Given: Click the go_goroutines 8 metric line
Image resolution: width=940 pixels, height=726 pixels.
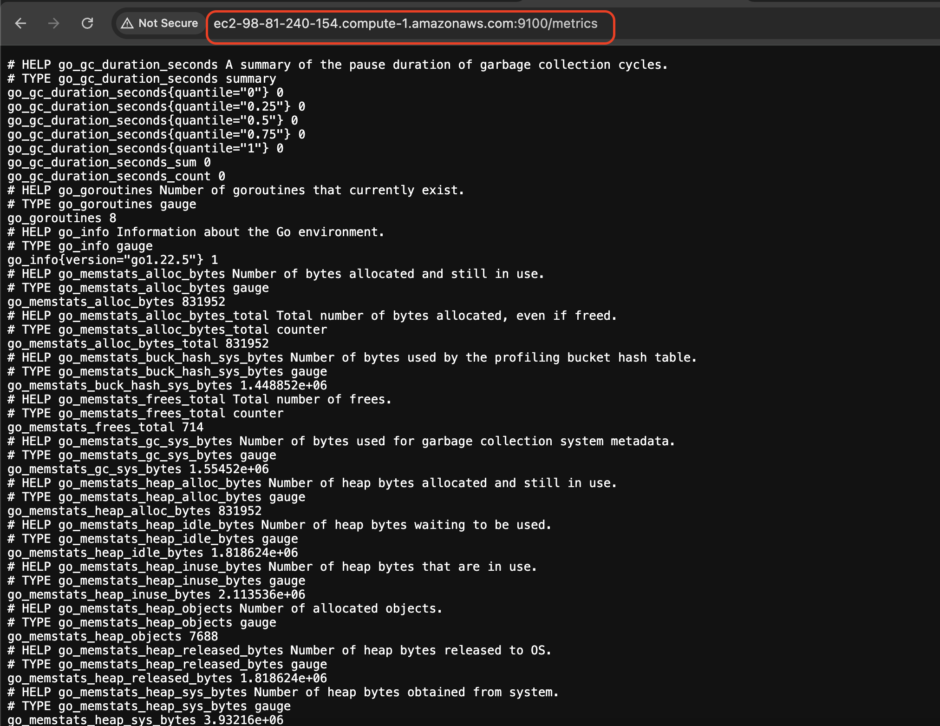Looking at the screenshot, I should [62, 218].
